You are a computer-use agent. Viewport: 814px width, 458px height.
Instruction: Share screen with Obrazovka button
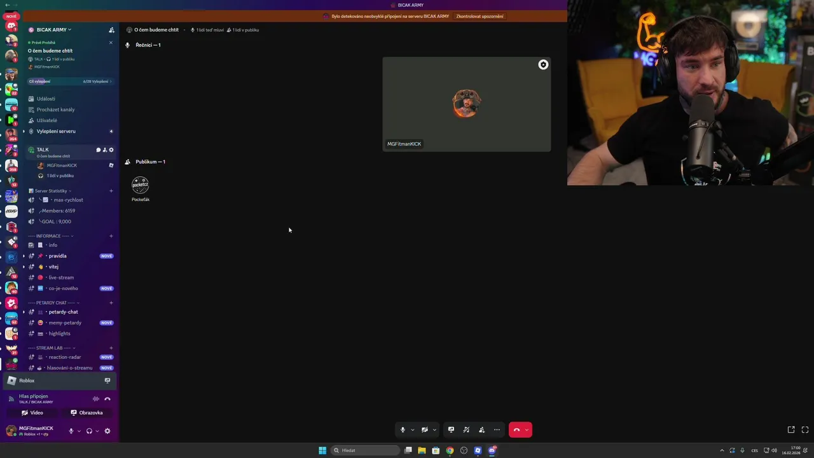coord(86,413)
